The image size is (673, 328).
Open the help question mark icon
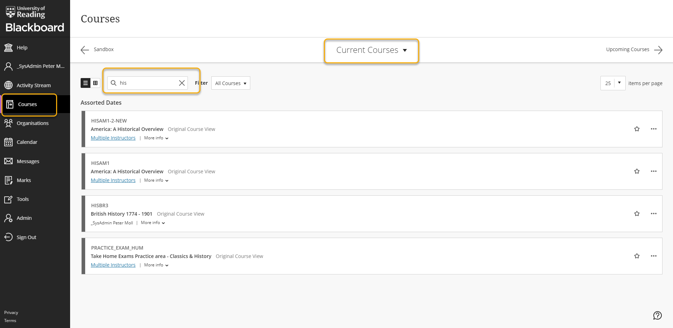pyautogui.click(x=658, y=315)
